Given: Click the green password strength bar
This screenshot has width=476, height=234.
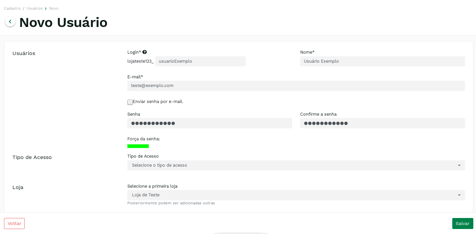Looking at the screenshot, I should pyautogui.click(x=138, y=146).
